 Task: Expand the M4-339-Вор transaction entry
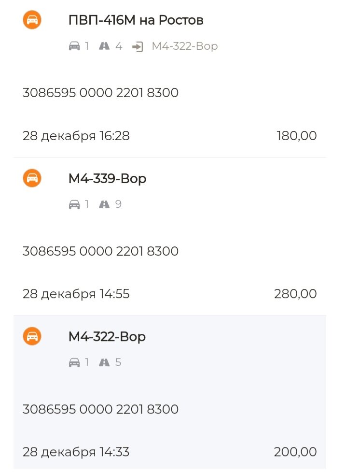[x=107, y=178]
